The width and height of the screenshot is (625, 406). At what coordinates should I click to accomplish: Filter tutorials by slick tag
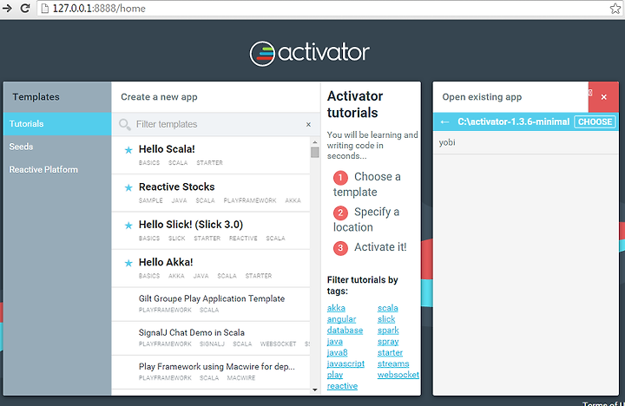386,319
